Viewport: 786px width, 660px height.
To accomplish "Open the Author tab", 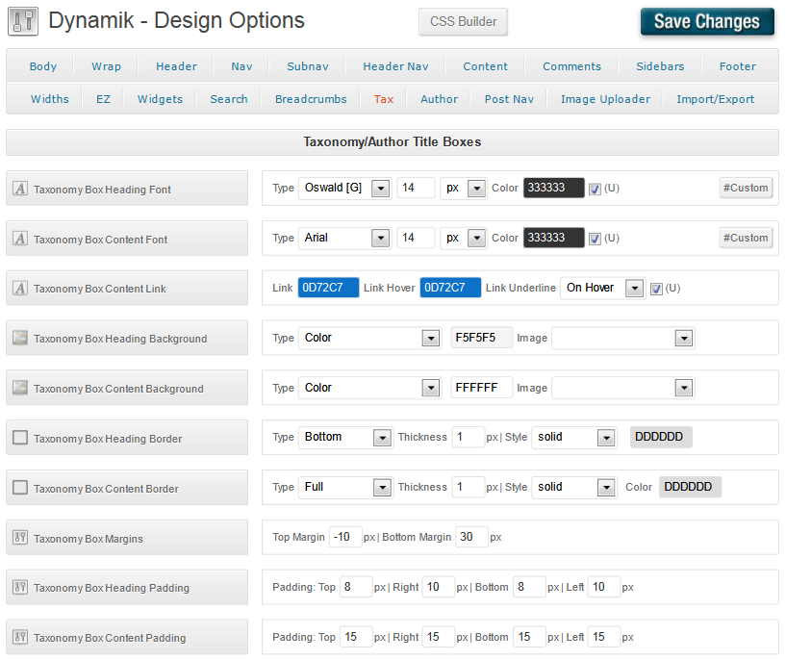I will pyautogui.click(x=439, y=99).
